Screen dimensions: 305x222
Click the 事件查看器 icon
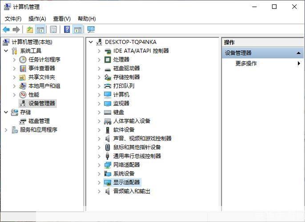23,68
